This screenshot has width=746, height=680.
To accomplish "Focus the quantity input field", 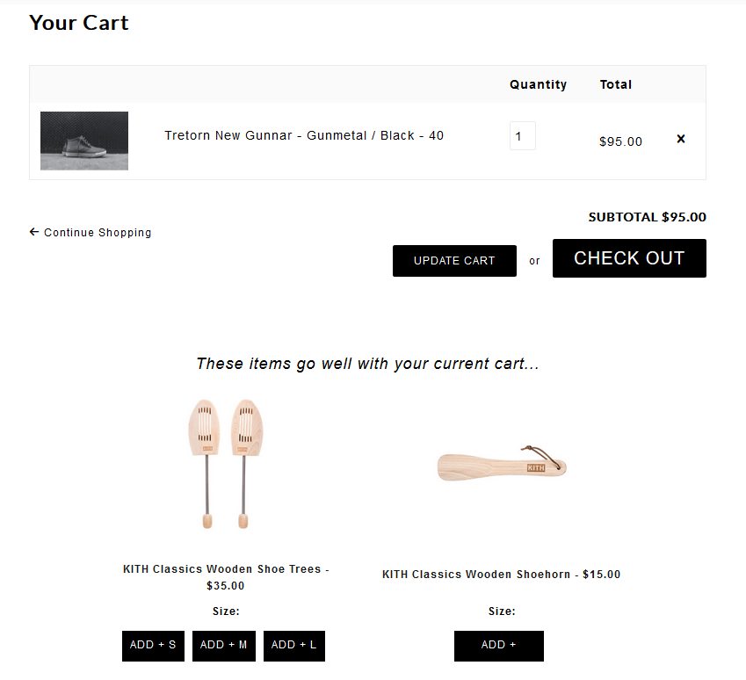I will coord(522,136).
